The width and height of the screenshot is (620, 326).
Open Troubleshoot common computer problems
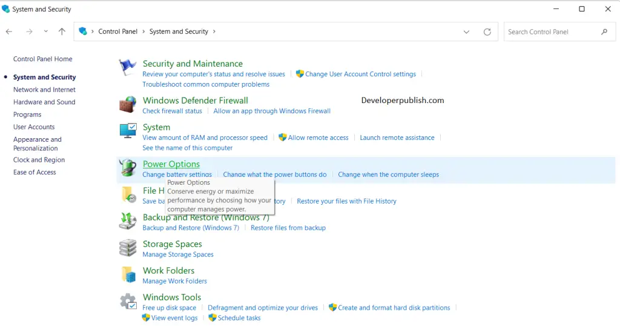click(206, 84)
